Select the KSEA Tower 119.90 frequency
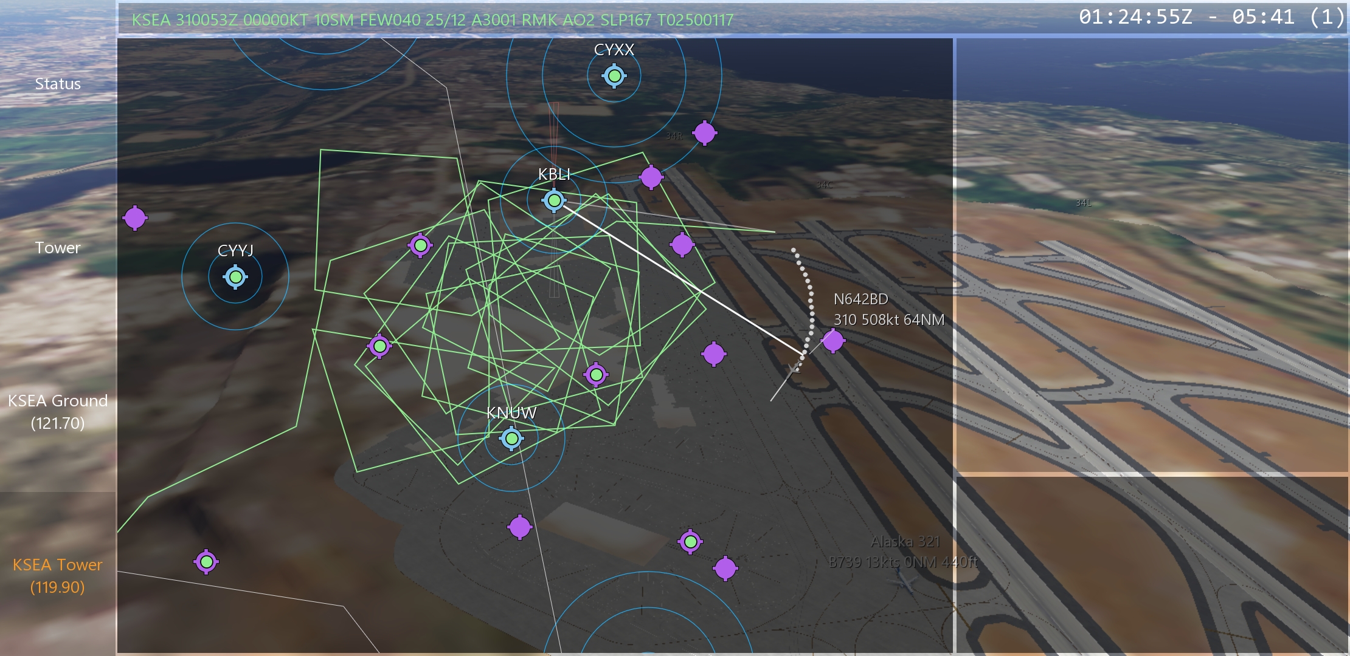1350x656 pixels. [x=58, y=576]
